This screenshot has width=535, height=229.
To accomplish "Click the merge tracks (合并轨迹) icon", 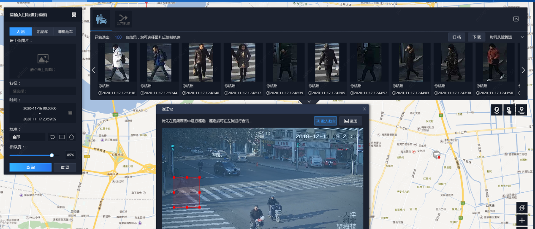I will (x=123, y=19).
